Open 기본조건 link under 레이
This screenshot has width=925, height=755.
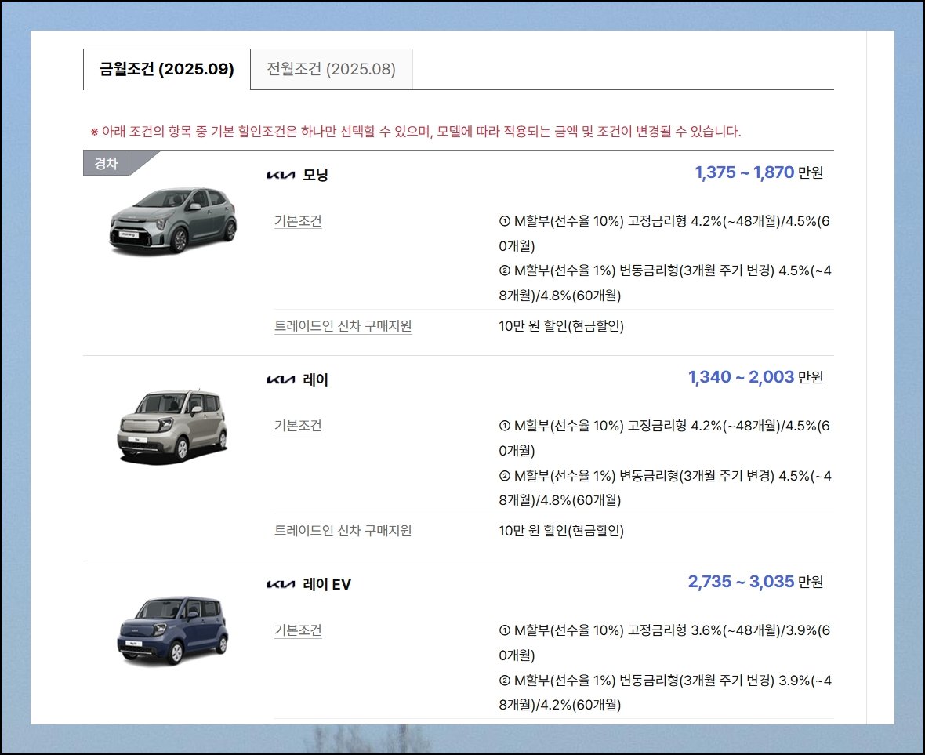point(298,425)
